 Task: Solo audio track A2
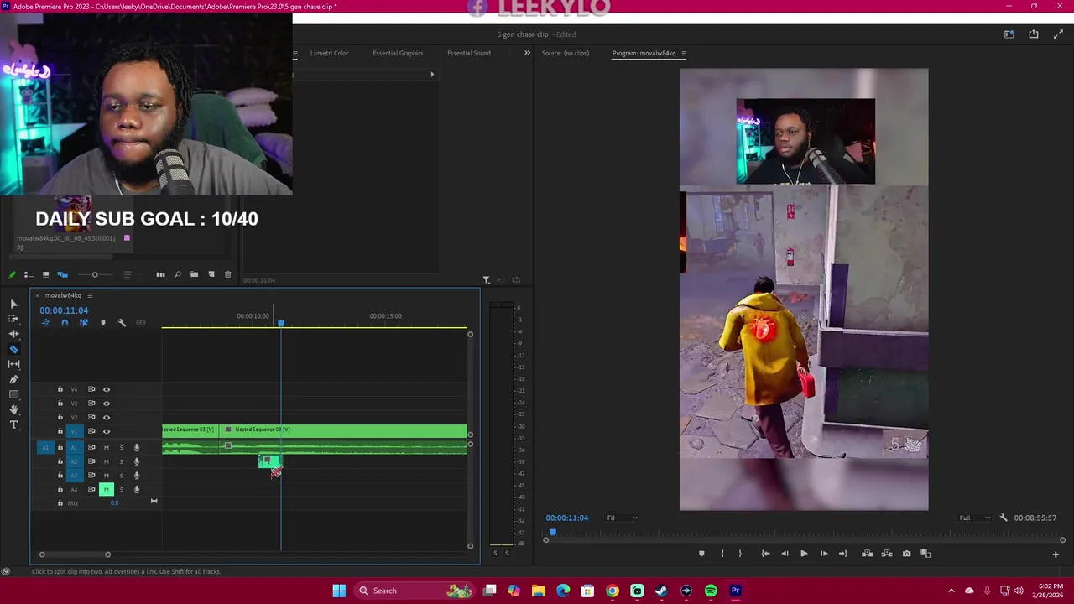[121, 461]
